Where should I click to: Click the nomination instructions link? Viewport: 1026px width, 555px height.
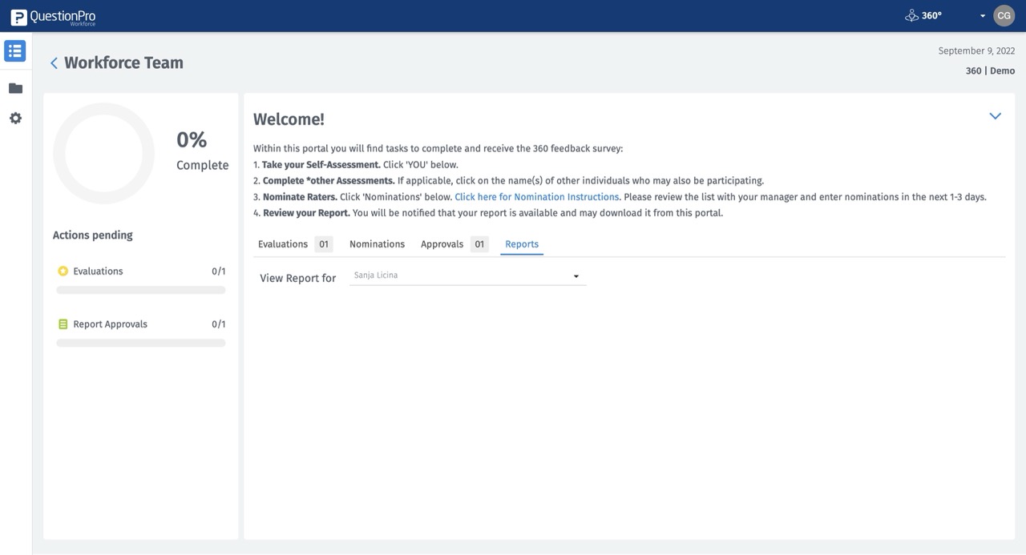536,196
